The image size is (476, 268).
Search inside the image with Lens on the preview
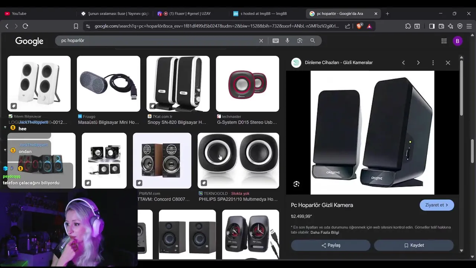(x=296, y=184)
